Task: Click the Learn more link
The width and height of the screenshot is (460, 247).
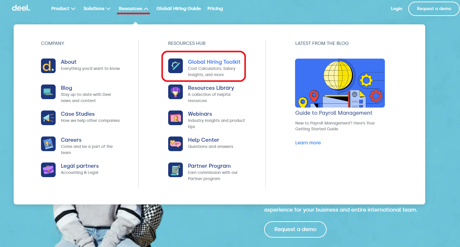Action: point(308,143)
